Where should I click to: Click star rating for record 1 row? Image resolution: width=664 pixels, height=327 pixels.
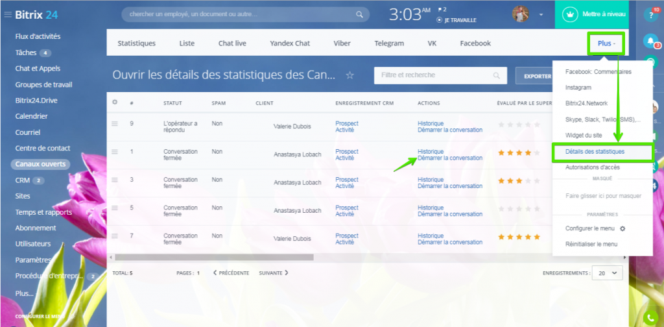pos(519,152)
